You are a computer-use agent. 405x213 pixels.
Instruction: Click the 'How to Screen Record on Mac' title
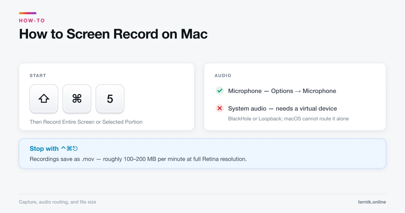click(113, 34)
